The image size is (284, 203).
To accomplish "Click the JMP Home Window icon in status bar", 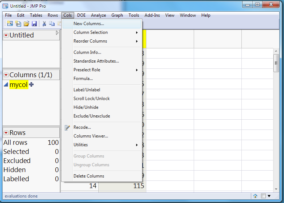I will coord(255,196).
